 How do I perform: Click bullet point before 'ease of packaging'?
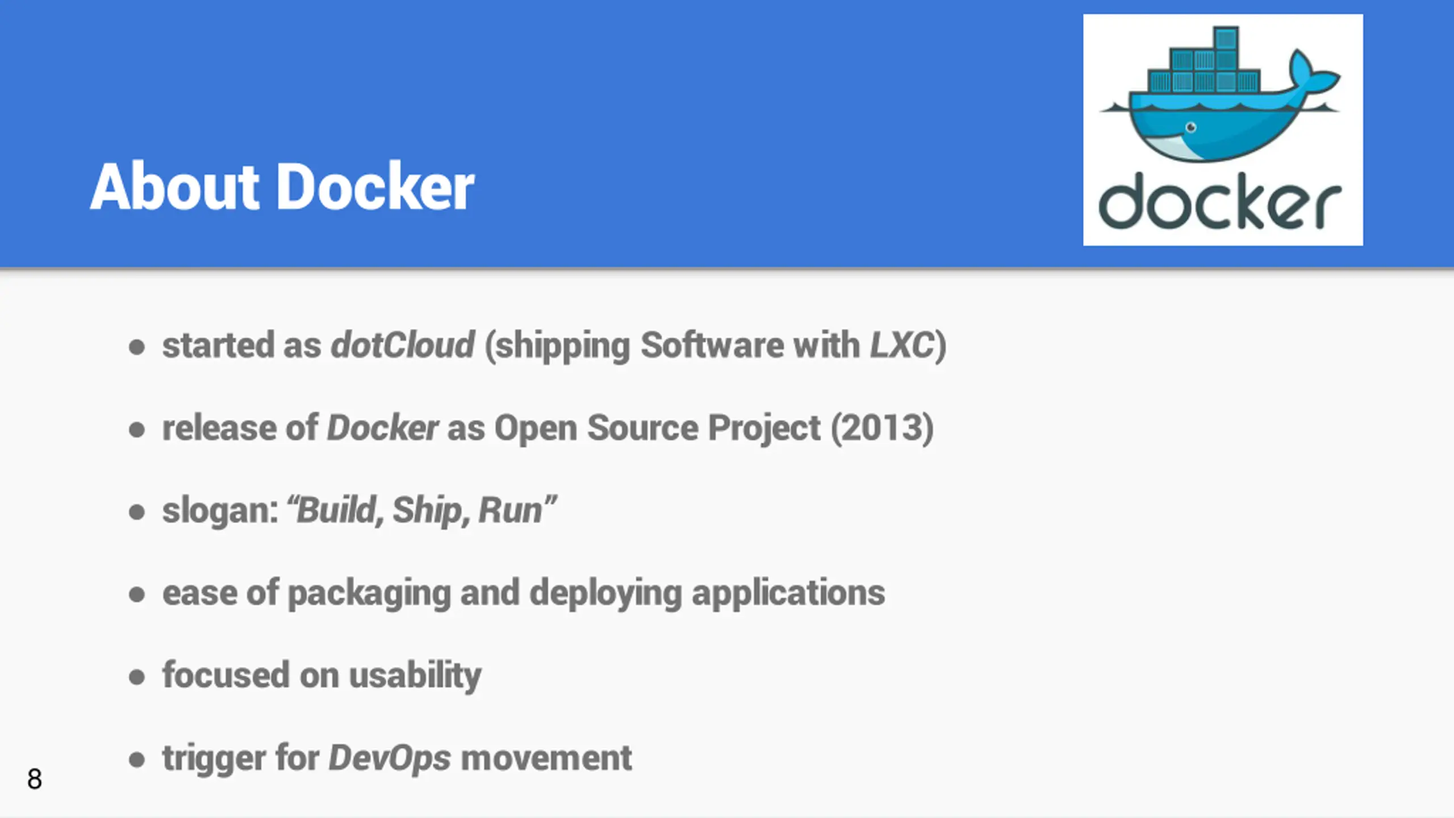pyautogui.click(x=137, y=594)
